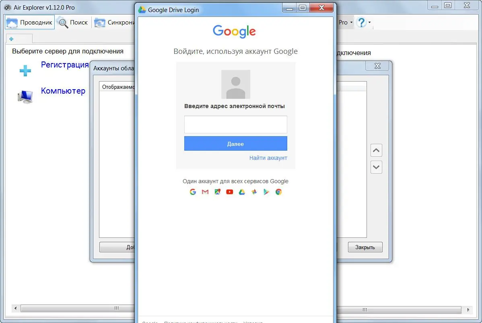Close the Air Explorer main window
Viewport: 482px width, 323px height.
pos(467,6)
